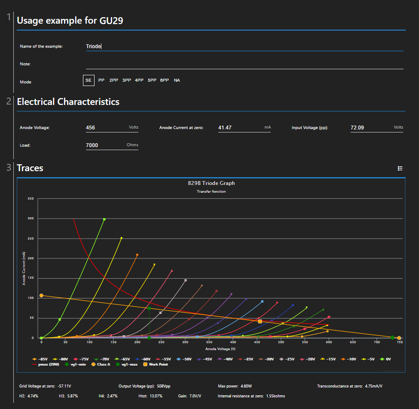Viewport: 419px width, 409px height.
Task: Click the Transfer fonction subtitle
Action: [x=211, y=191]
